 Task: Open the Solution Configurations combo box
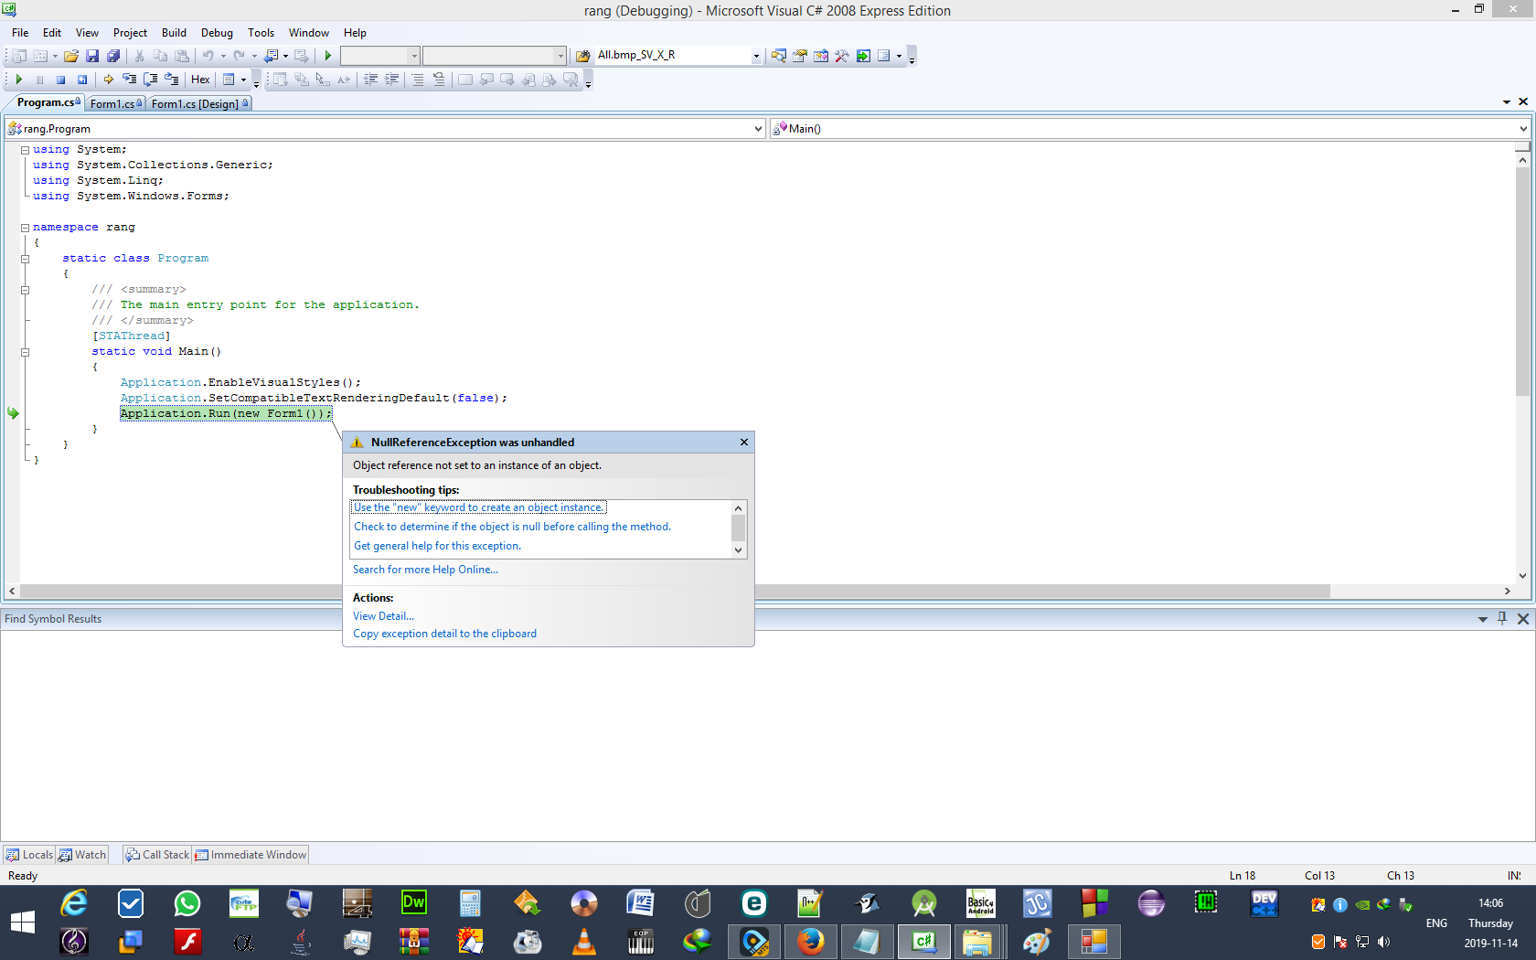tap(379, 56)
